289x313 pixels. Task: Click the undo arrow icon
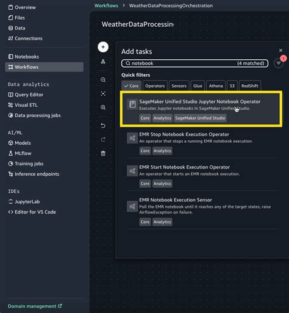point(103,126)
